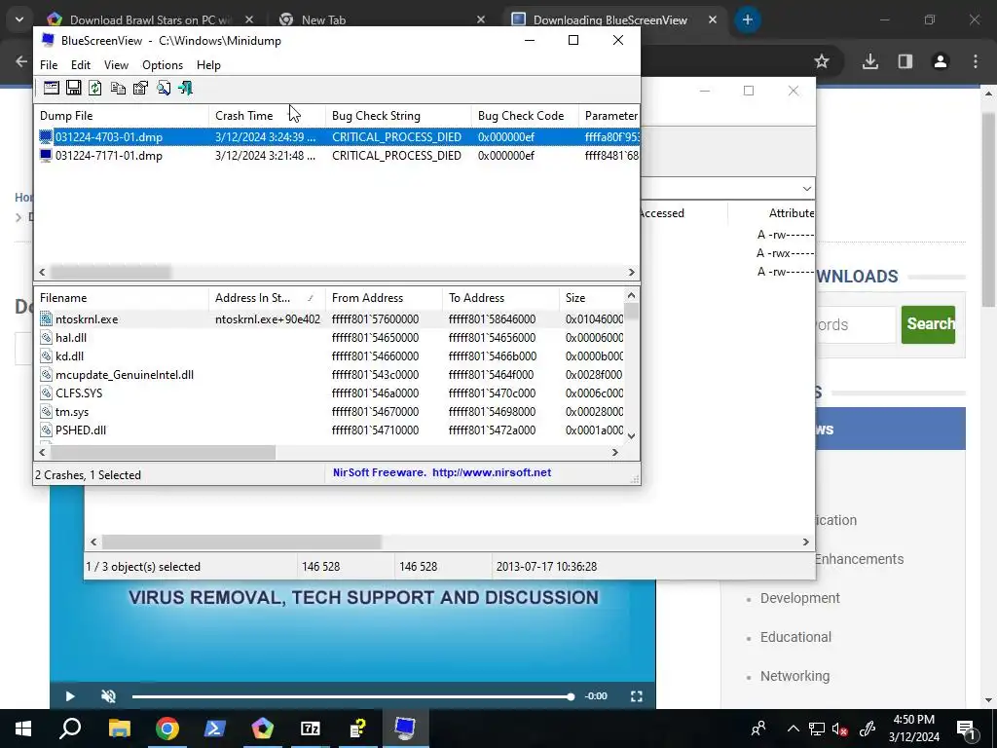Click the Save Selected Items floppy icon
Image resolution: width=997 pixels, height=748 pixels.
point(74,88)
